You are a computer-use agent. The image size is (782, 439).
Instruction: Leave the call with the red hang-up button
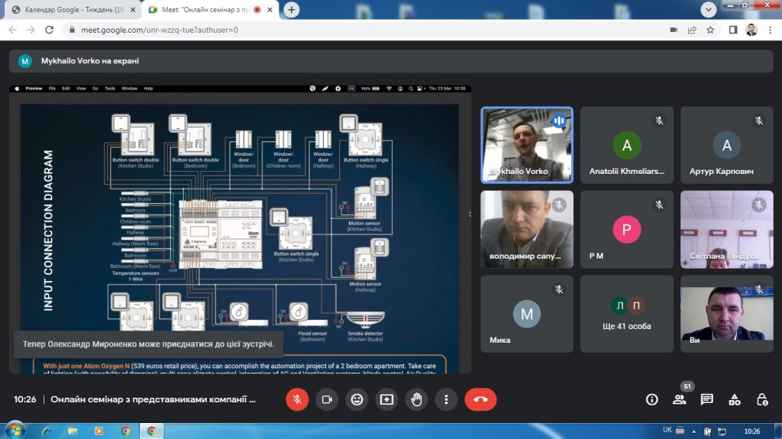[480, 399]
